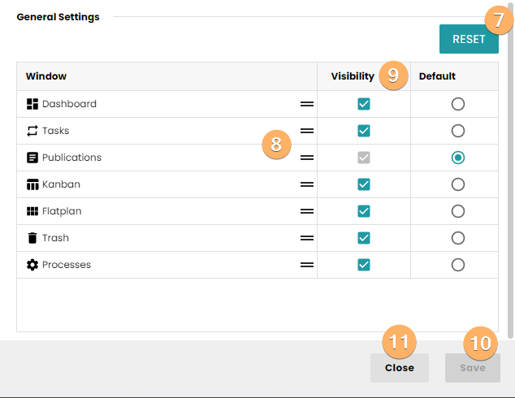Set Dashboard as the default window

pos(458,104)
